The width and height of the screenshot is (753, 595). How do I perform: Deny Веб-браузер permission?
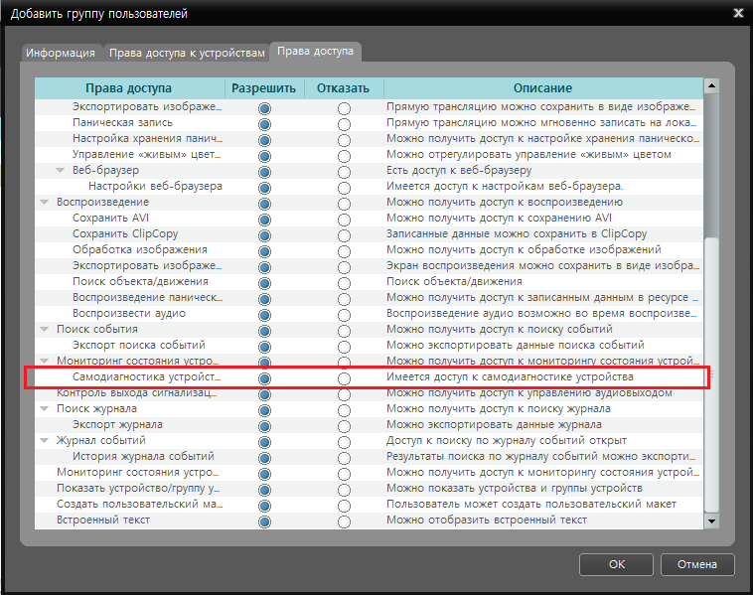tap(344, 172)
